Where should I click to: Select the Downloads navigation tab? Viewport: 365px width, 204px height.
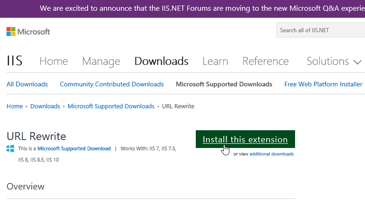tap(161, 61)
